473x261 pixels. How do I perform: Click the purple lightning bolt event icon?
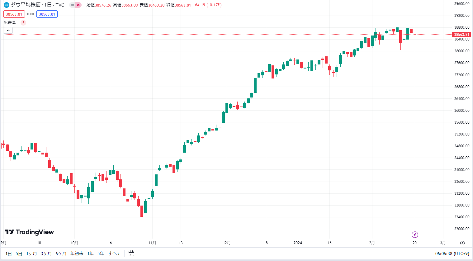click(415, 235)
